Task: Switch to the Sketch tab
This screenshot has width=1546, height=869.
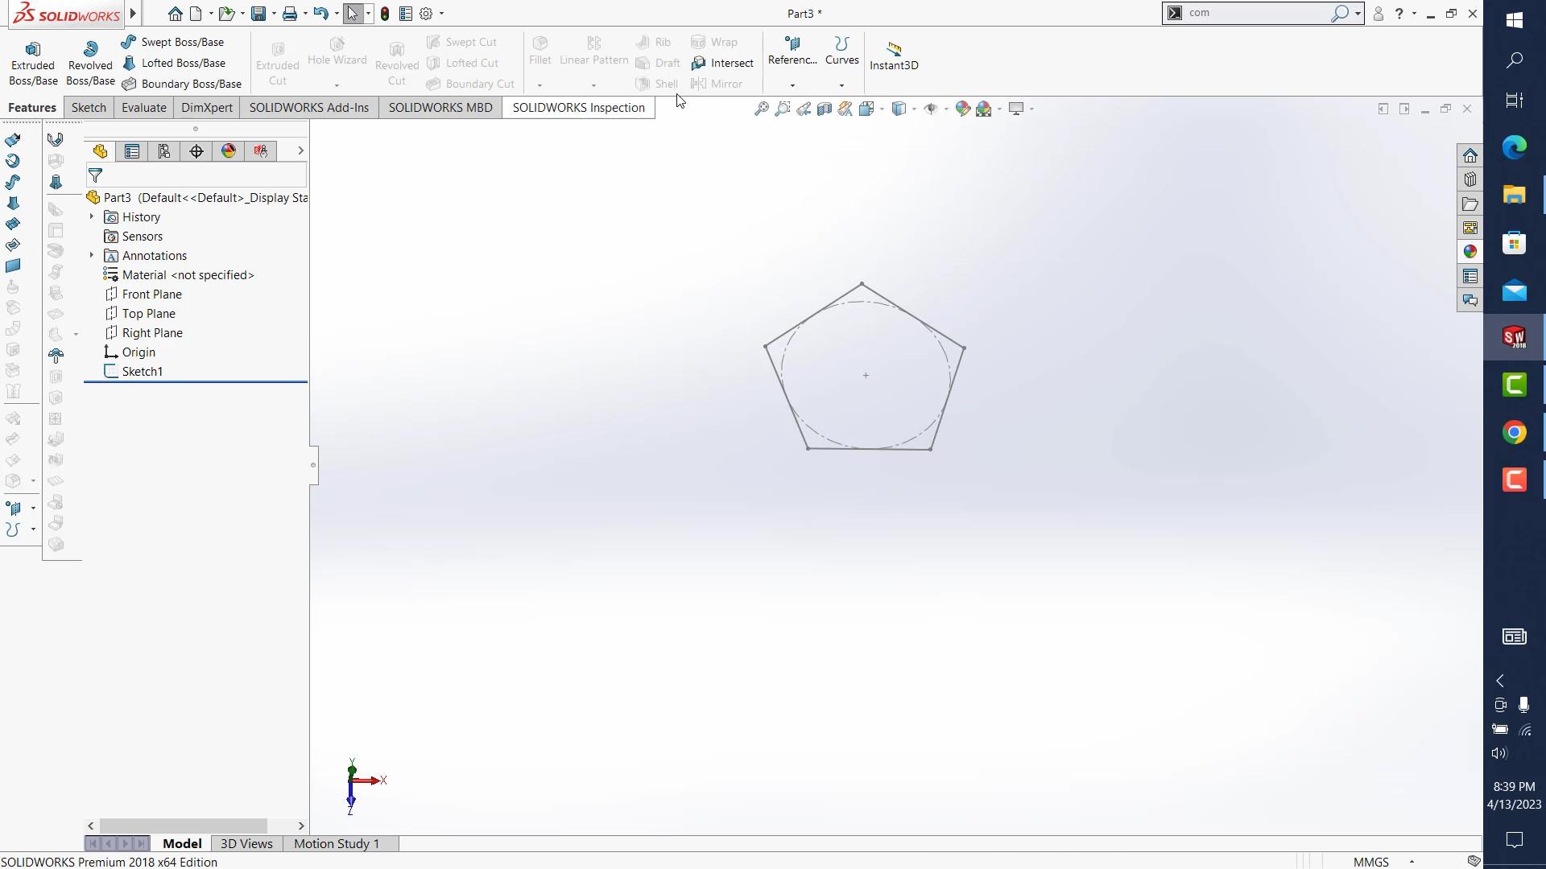Action: (x=89, y=108)
